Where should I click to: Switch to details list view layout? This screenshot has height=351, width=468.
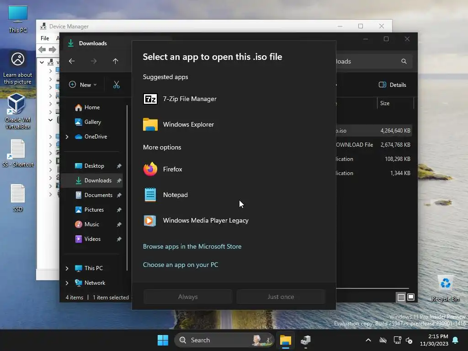click(x=401, y=297)
